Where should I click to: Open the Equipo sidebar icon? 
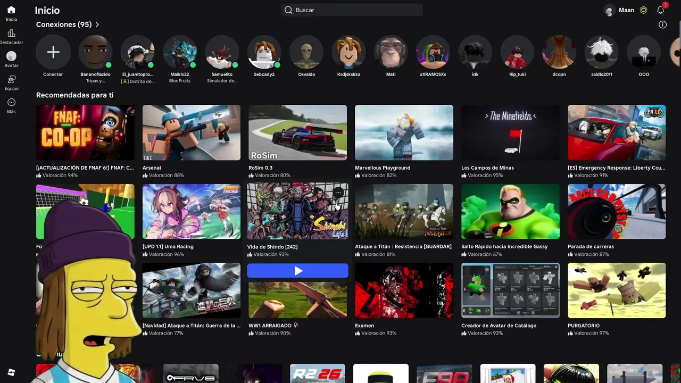click(11, 79)
